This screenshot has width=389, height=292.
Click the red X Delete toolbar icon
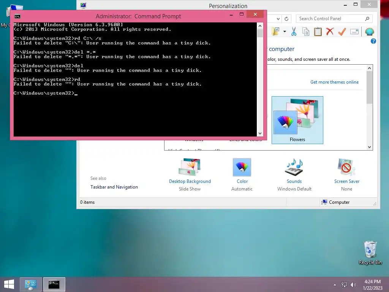[x=330, y=32]
